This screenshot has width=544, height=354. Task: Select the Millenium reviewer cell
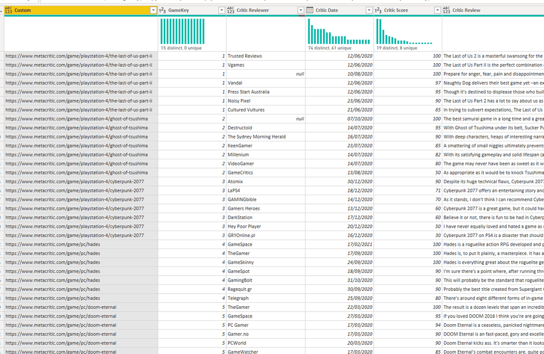[266, 155]
